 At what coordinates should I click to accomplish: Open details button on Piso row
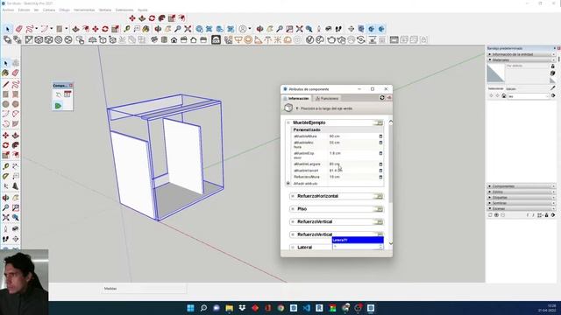(x=378, y=209)
